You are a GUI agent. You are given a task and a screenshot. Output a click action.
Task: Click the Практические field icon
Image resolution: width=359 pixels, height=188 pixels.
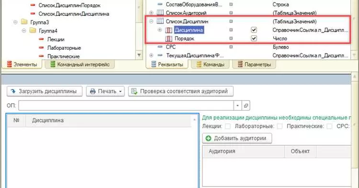click(42, 56)
